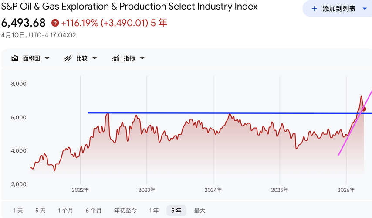Open the list options arrow next to 添加到列表

tap(365, 9)
